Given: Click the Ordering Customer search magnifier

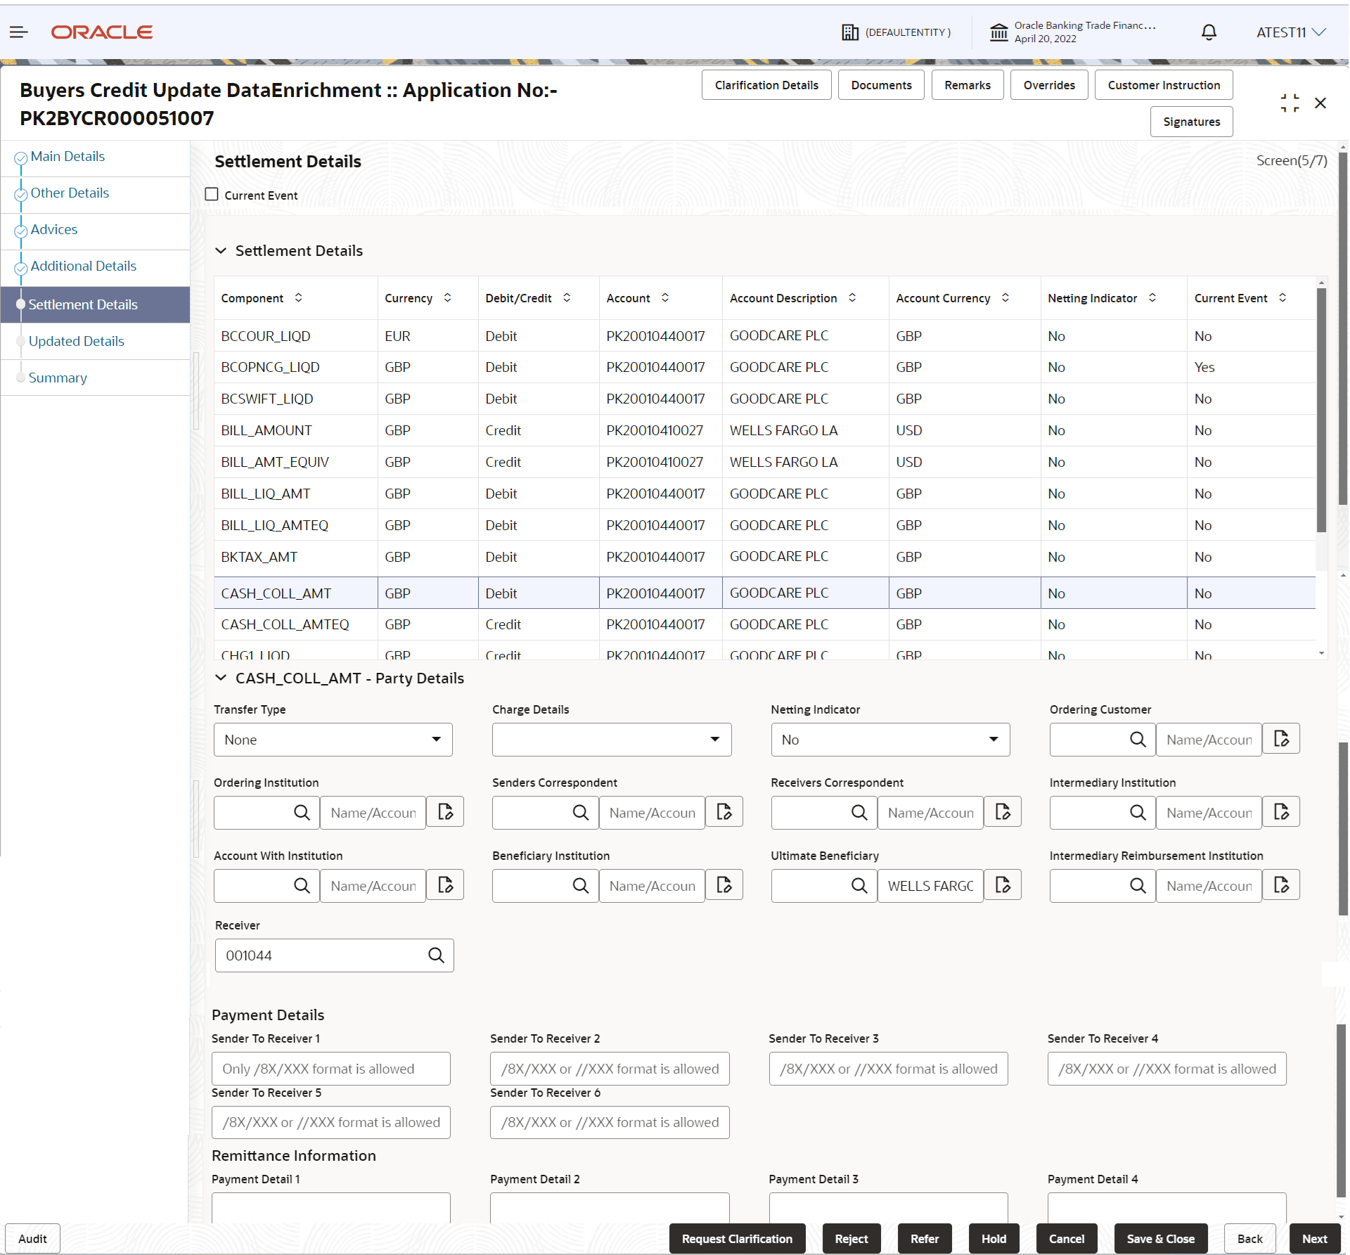Looking at the screenshot, I should click(1137, 740).
